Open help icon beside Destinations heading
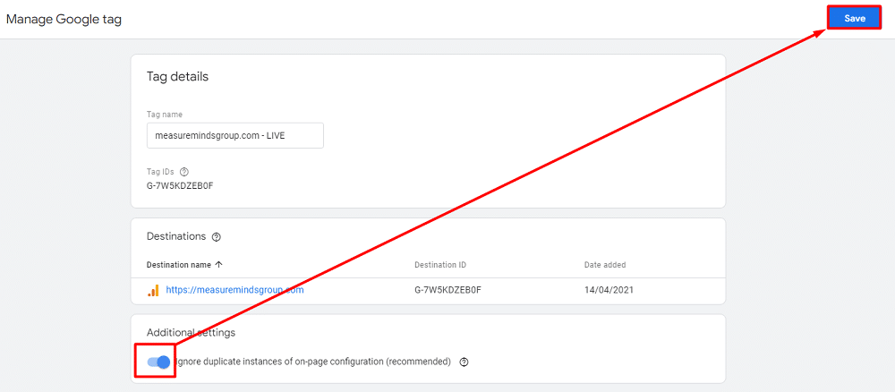Image resolution: width=895 pixels, height=392 pixels. (x=216, y=237)
